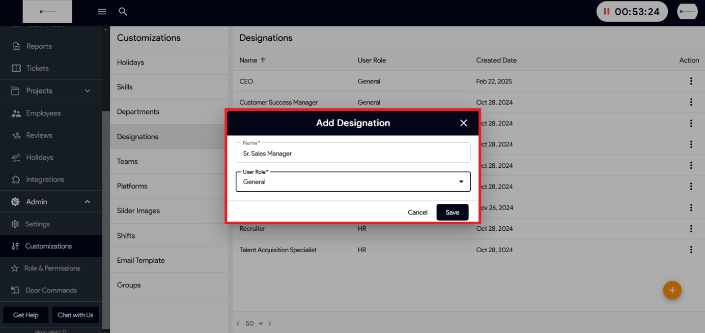Screen dimensions: 705x333
Task: Open Role & Permissions in sidebar
Action: point(52,268)
